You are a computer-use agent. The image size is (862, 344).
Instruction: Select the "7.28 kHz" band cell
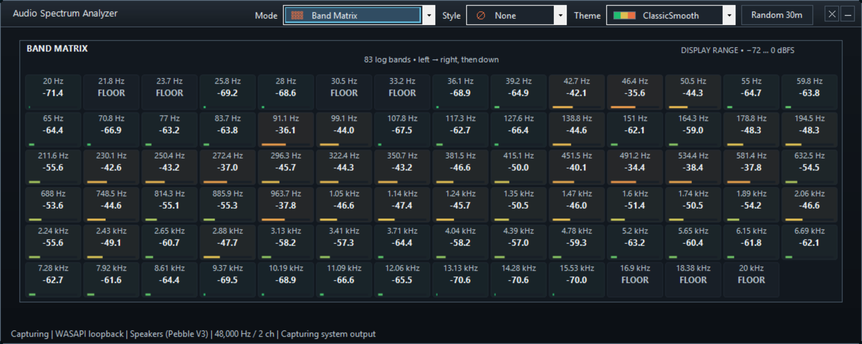[53, 279]
